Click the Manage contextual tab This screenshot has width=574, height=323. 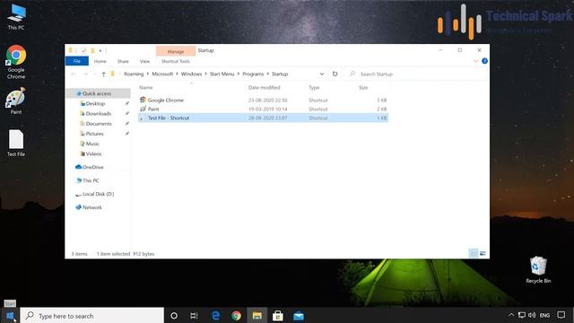tap(176, 52)
